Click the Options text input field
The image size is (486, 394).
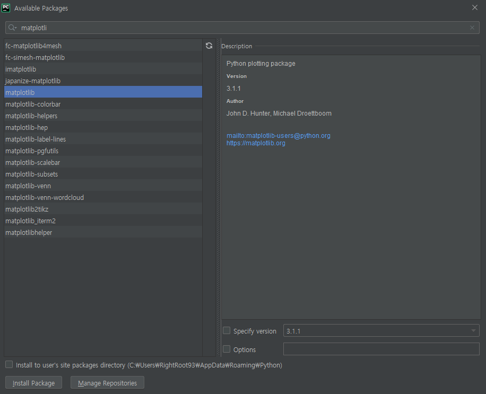click(x=381, y=349)
